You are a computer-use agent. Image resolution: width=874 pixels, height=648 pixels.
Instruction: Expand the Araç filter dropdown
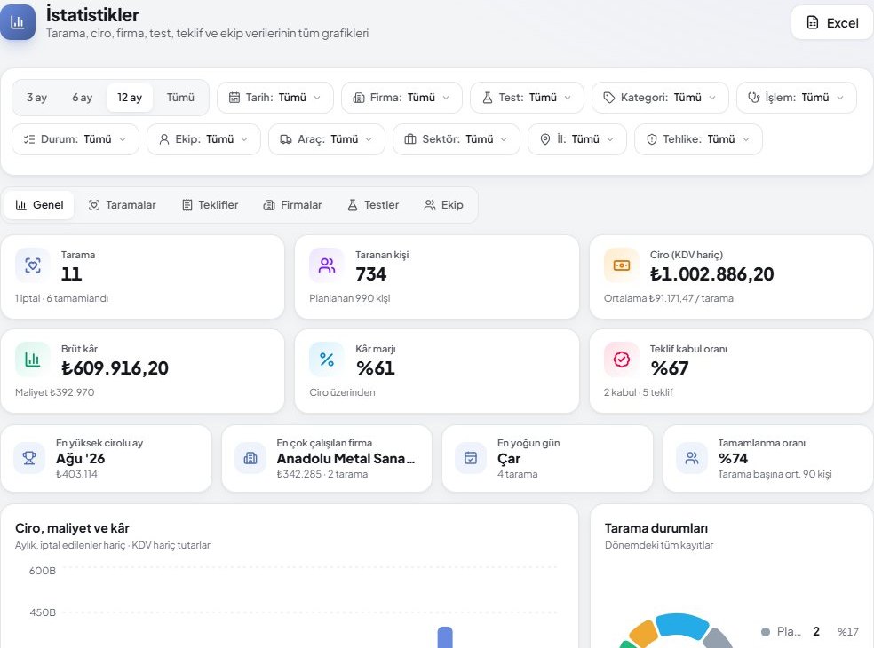[327, 139]
